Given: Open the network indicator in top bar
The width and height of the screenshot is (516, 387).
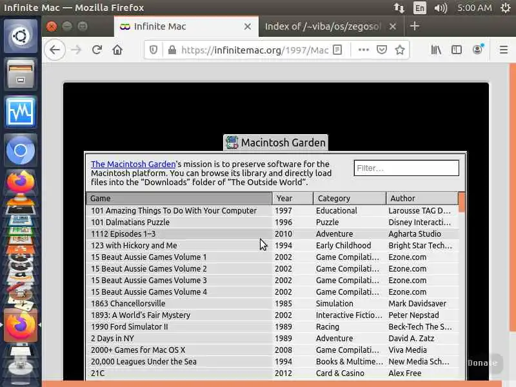Looking at the screenshot, I should pos(399,8).
